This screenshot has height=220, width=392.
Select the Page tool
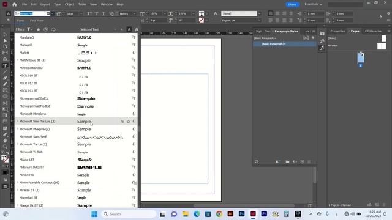coord(5,46)
